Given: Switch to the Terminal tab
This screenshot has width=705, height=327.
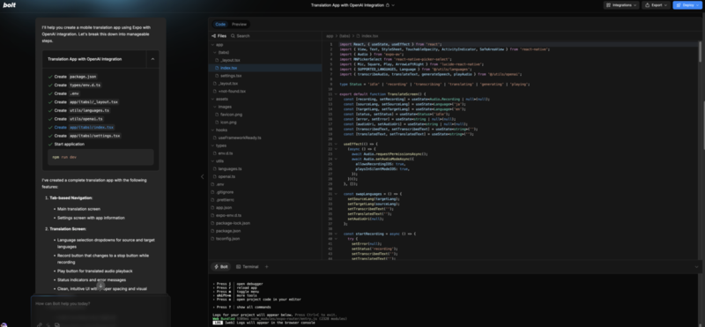Looking at the screenshot, I should pos(248,267).
